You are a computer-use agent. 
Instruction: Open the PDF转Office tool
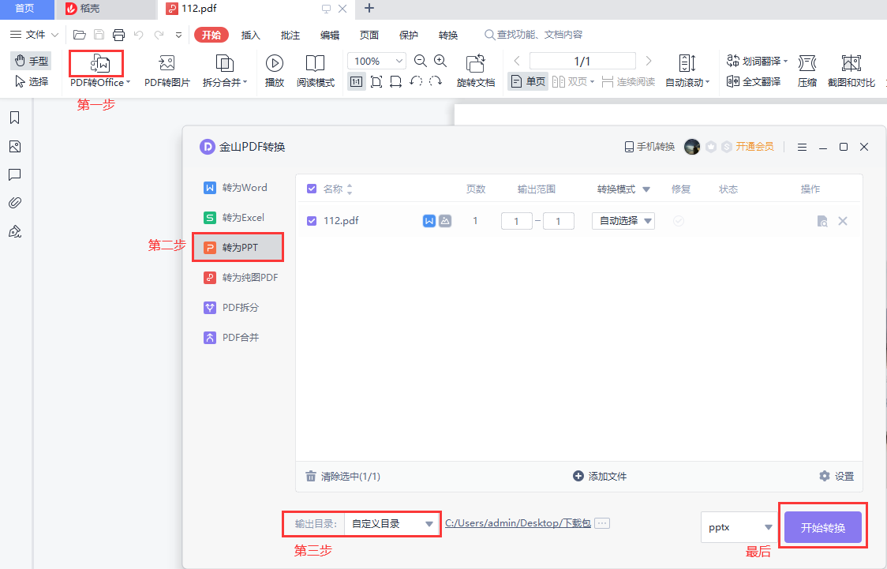point(99,70)
